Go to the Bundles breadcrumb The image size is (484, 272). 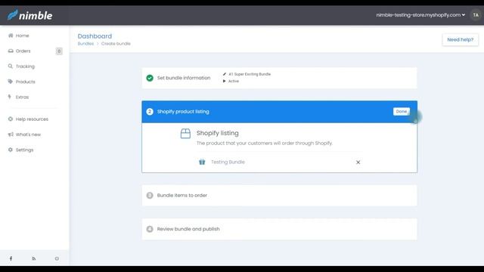(x=85, y=44)
